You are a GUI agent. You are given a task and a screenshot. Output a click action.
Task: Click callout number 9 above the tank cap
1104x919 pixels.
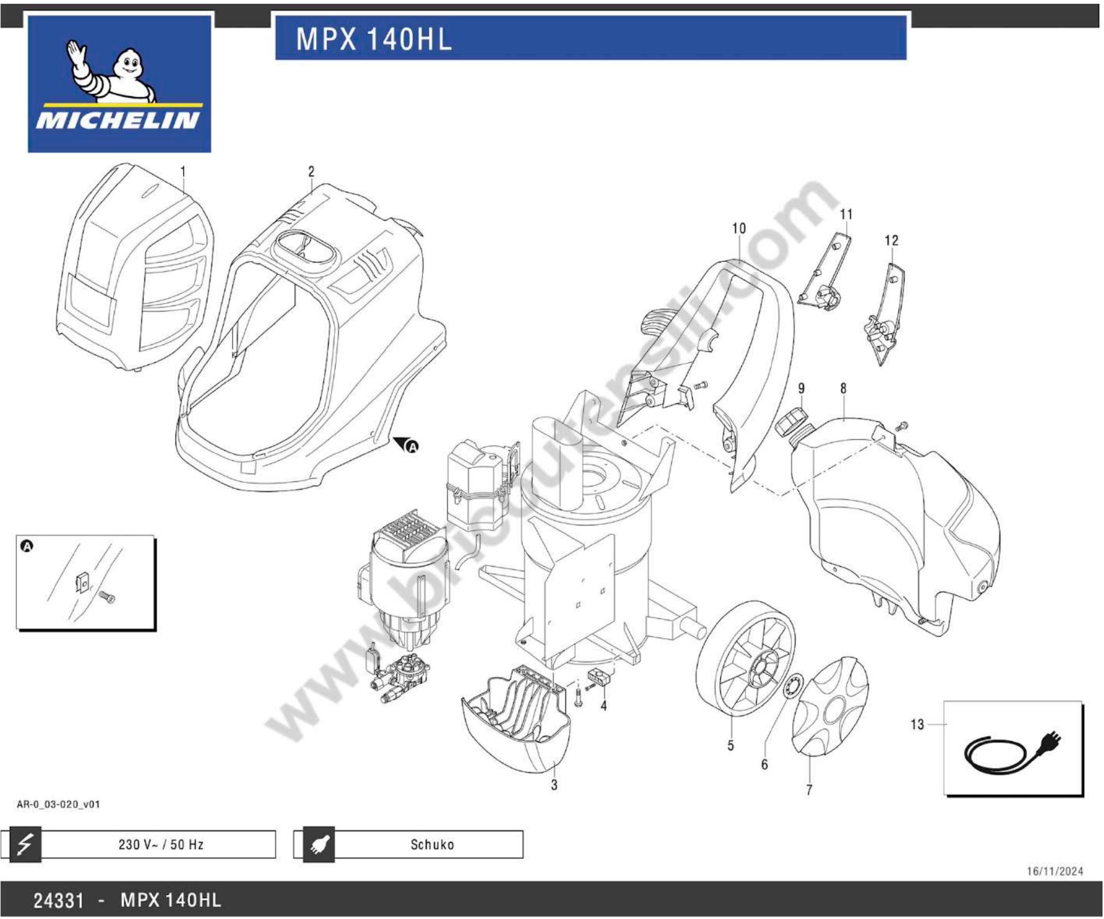coord(801,388)
